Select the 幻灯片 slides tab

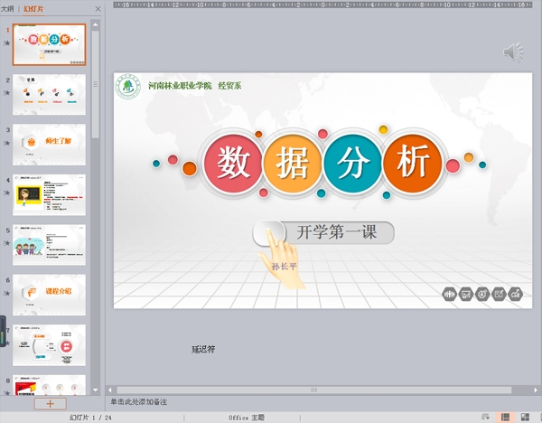[x=35, y=7]
